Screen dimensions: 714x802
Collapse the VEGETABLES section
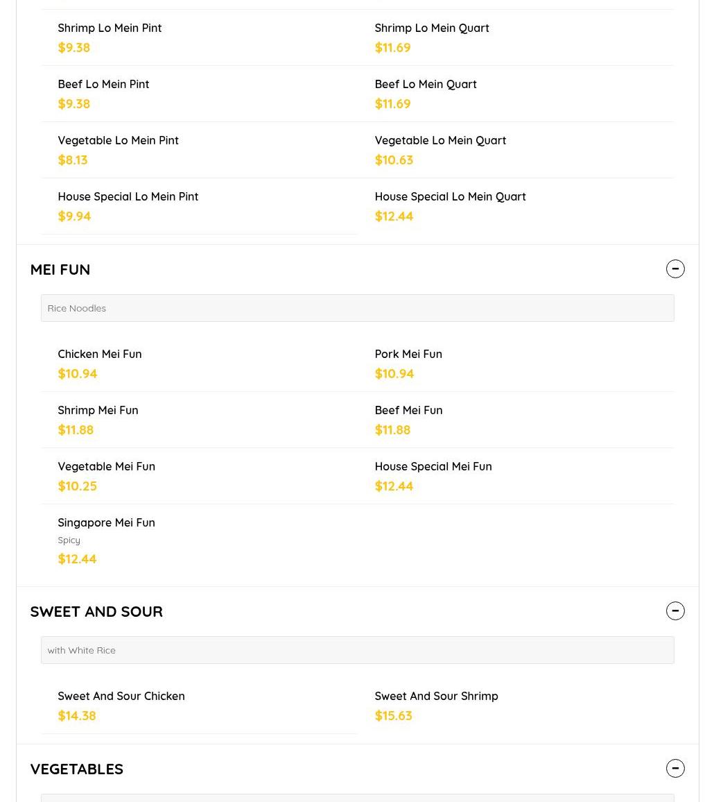click(x=675, y=769)
